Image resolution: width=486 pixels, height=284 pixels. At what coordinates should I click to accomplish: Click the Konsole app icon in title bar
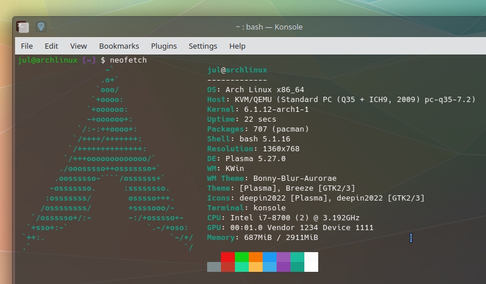coord(22,27)
